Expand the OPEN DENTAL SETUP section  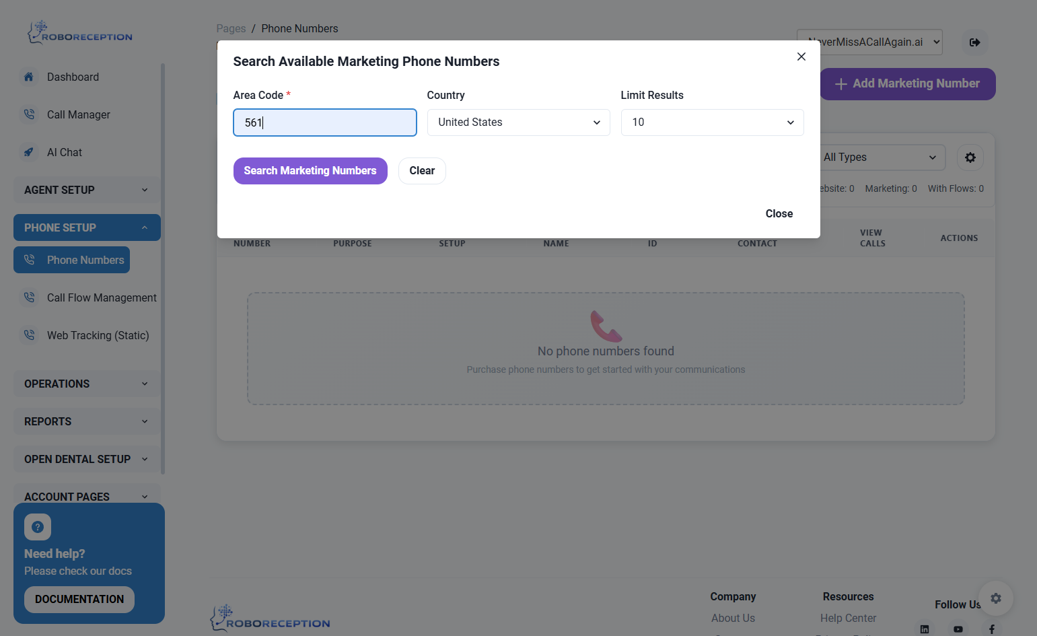[87, 459]
